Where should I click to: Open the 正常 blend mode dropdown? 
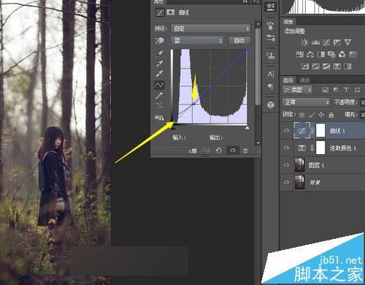coord(306,102)
